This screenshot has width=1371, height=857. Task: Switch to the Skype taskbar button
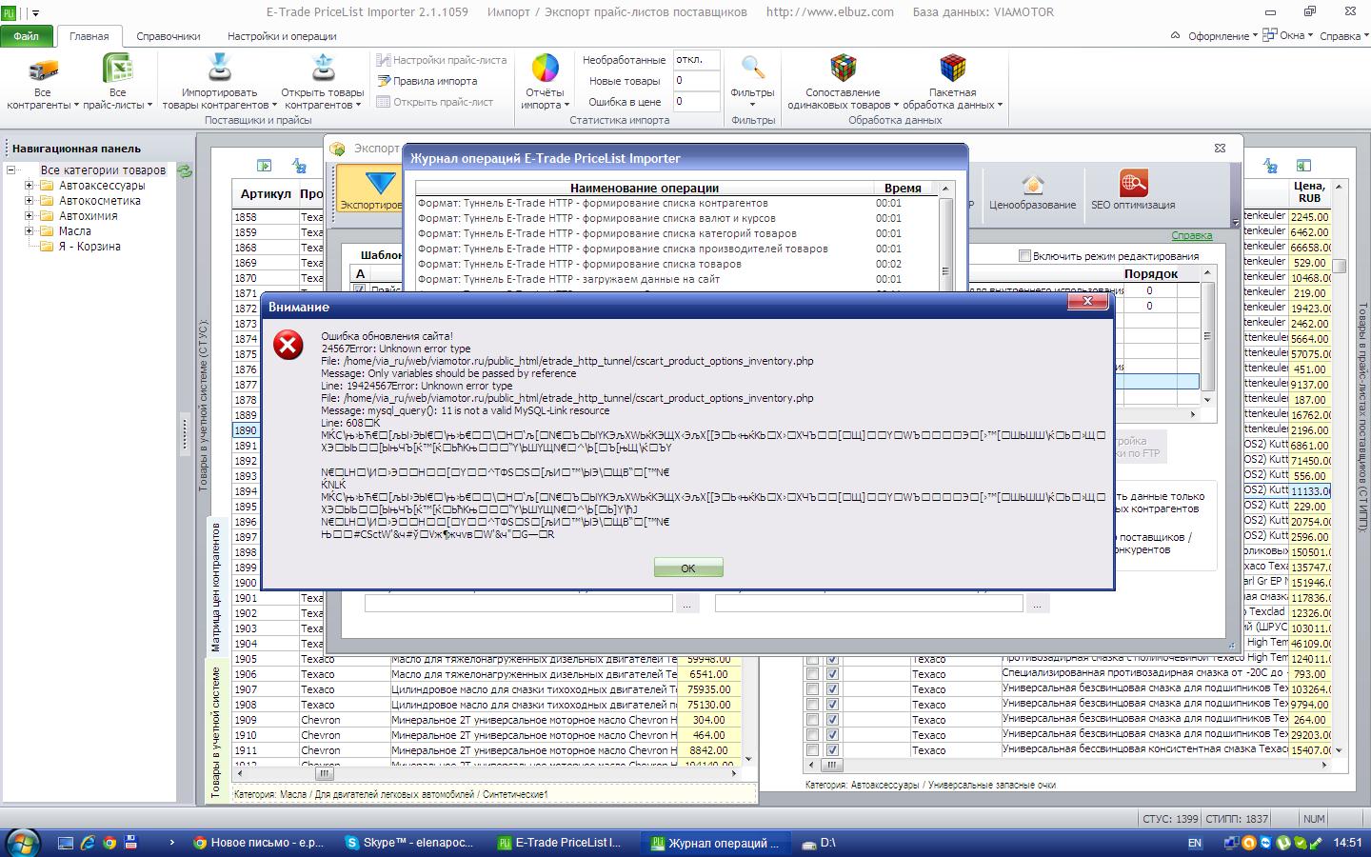coord(408,843)
